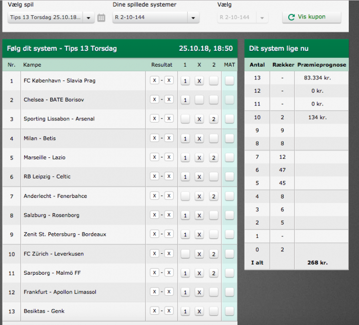
Task: Tick MAT box for FC København match
Action: (229, 81)
